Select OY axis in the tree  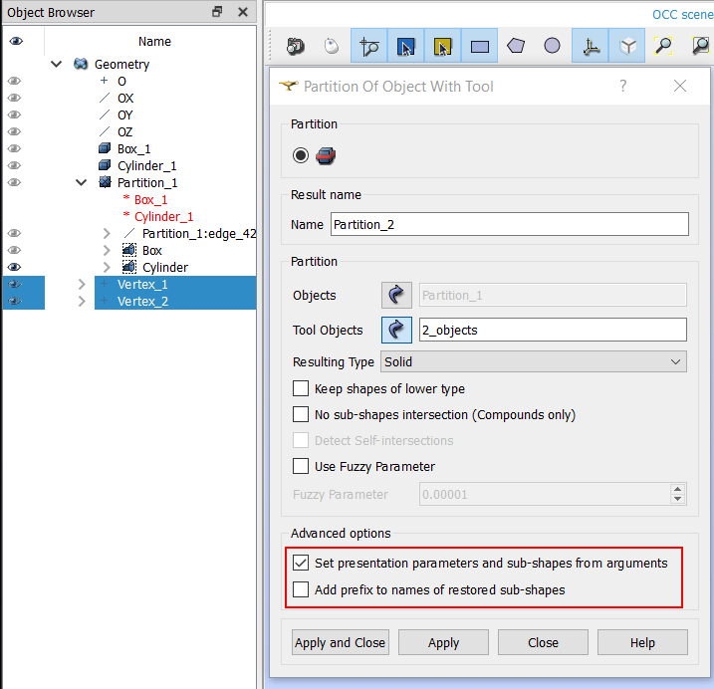pos(124,115)
